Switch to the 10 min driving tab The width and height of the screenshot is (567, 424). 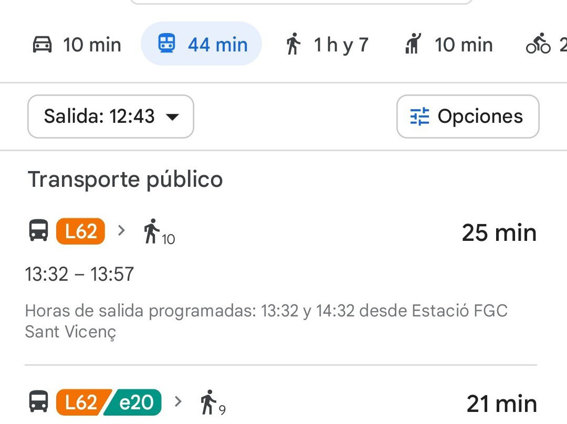pos(77,45)
